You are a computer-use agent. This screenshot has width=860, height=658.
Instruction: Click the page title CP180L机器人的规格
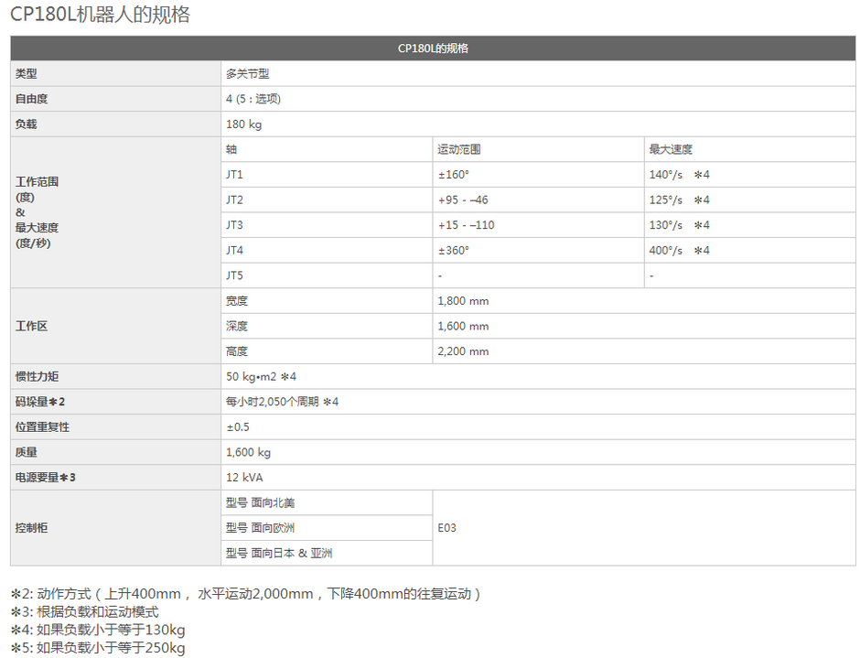coord(101,16)
